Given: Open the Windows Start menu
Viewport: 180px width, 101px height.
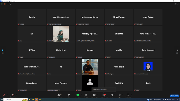Looking at the screenshot, I should [2, 100].
